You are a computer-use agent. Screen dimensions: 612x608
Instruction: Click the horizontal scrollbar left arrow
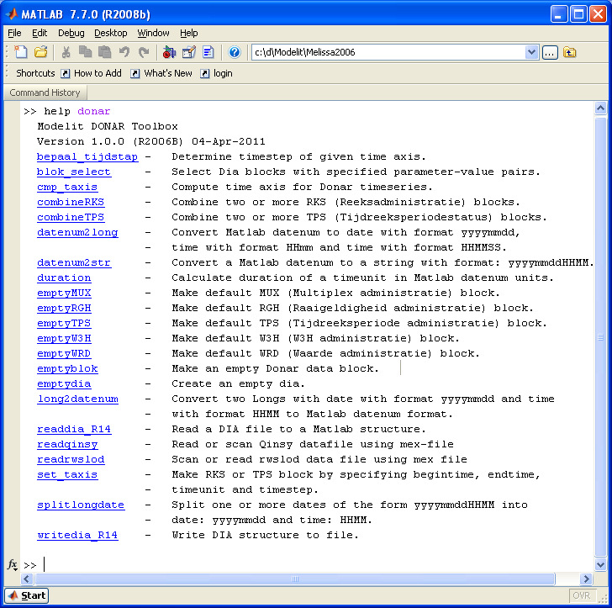pyautogui.click(x=27, y=579)
